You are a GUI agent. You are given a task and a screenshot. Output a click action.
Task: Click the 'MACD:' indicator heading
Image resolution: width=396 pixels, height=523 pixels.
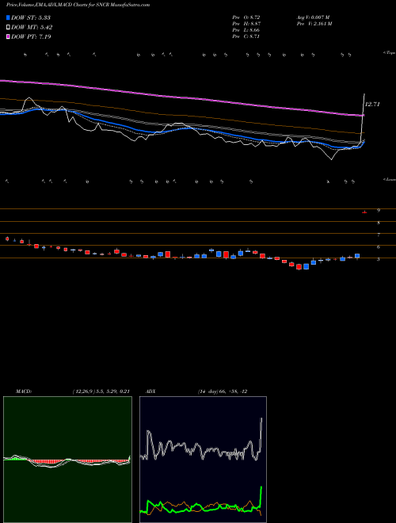pos(24,391)
